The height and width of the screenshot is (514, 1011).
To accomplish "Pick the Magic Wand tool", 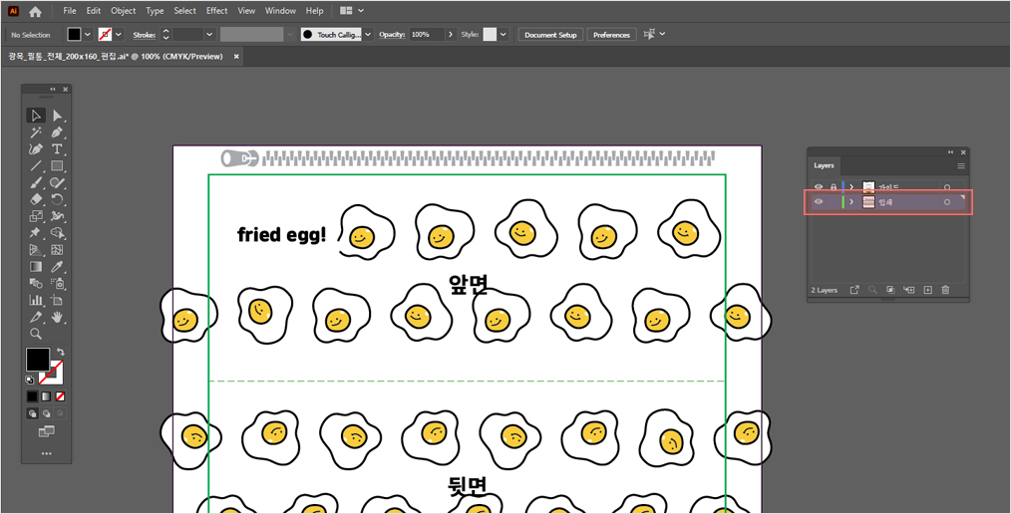I will tap(36, 132).
